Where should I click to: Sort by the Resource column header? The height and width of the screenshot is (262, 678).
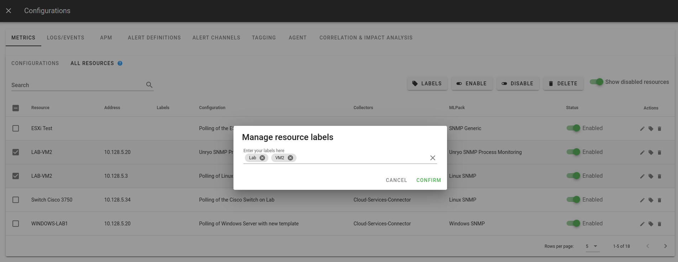40,108
